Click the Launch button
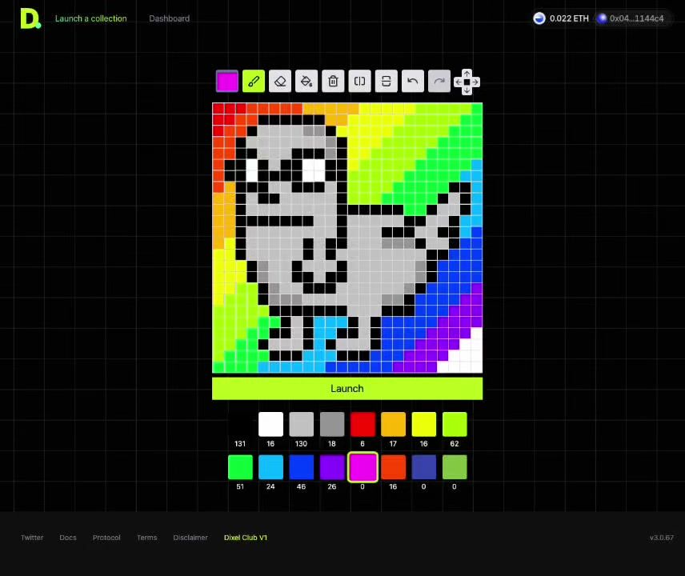 (347, 388)
